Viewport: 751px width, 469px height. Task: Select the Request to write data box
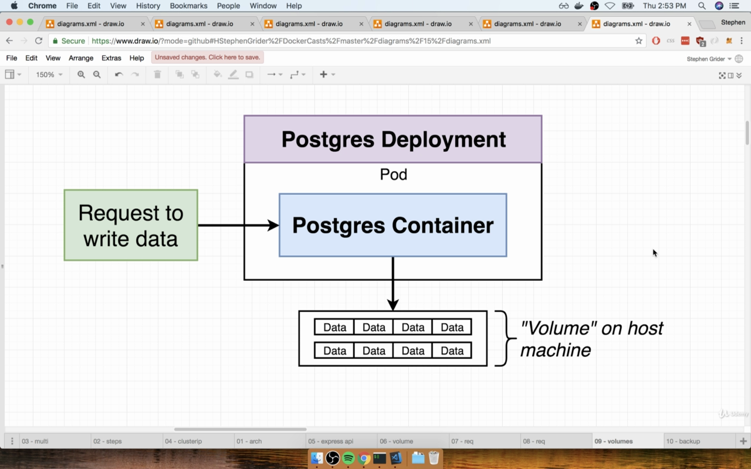(x=131, y=225)
